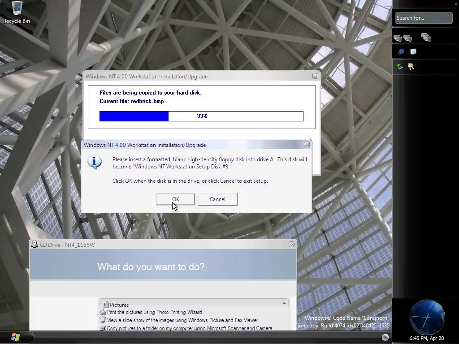Click the blue information icon in the dialog
459x344 pixels.
[x=95, y=162]
